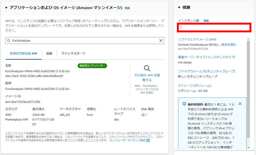The width and height of the screenshot is (256, 155).
Task: Open the external link icon next to the license agreement
Action: pos(148,140)
